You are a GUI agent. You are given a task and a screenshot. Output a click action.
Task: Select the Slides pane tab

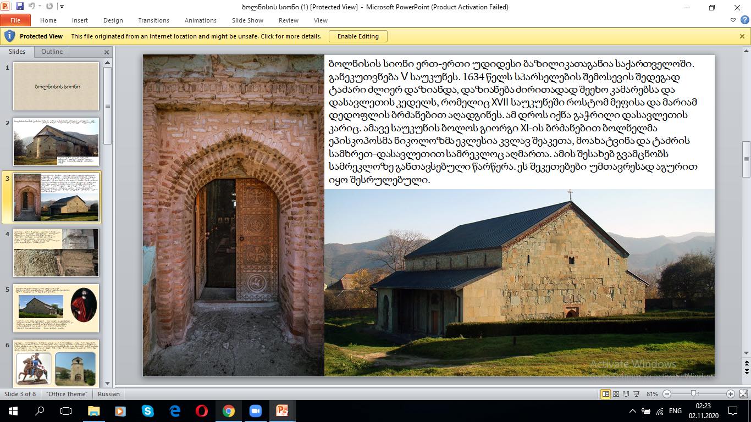(x=17, y=52)
